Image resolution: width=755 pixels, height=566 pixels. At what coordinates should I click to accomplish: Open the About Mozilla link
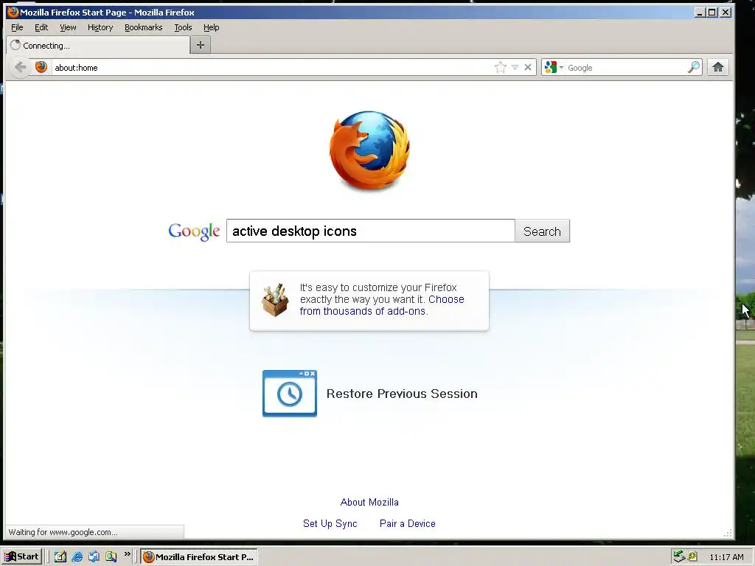(x=369, y=502)
